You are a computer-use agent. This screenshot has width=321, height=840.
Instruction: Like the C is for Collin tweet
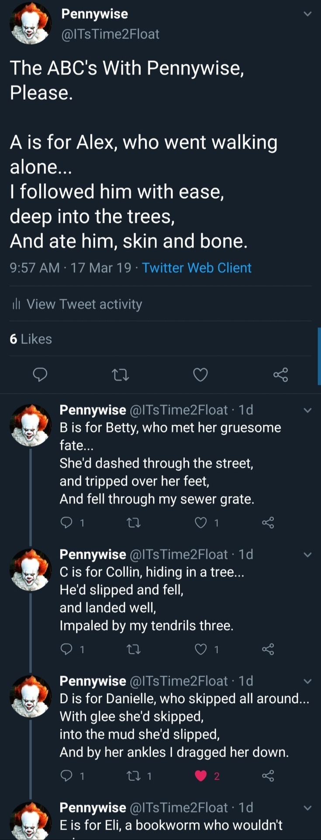(x=200, y=649)
